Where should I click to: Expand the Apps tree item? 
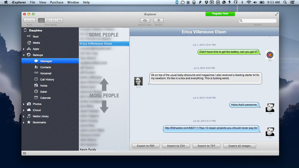coord(24,49)
